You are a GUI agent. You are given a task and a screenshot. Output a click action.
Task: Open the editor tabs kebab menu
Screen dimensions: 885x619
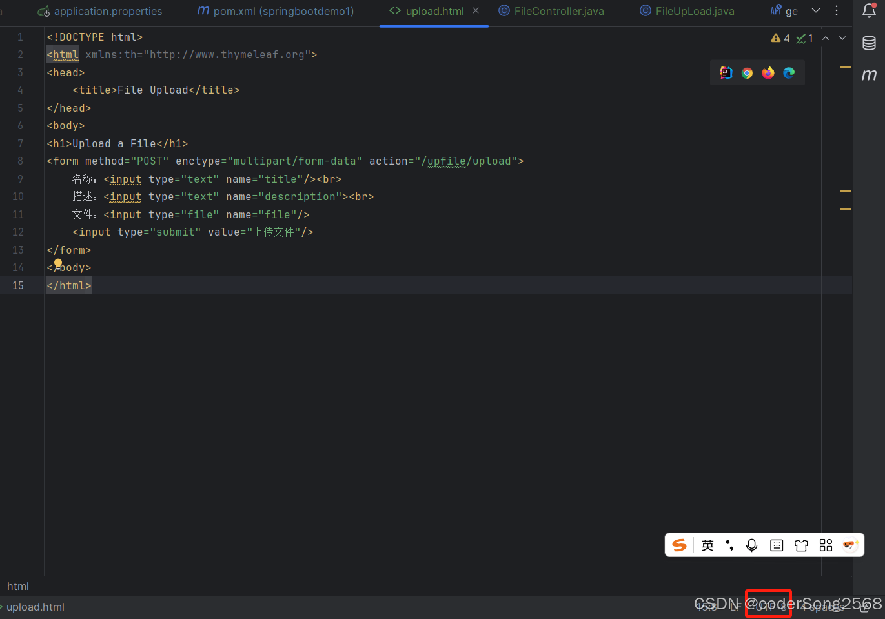click(837, 11)
